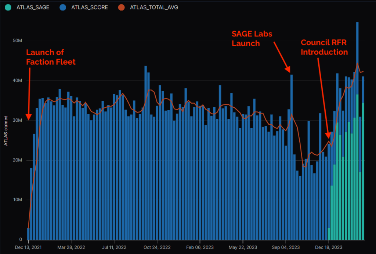This screenshot has width=376, height=254.
Task: Click the orange ATLAS_TOTAL_AVG legend circle
Action: point(123,7)
